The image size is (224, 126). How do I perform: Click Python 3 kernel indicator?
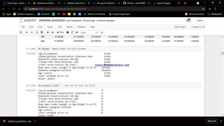(x=198, y=27)
